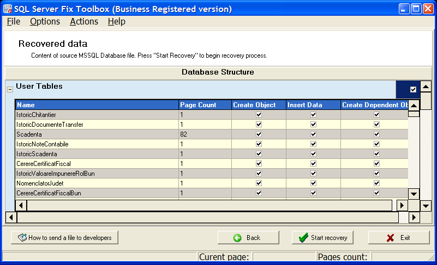The height and width of the screenshot is (265, 437).
Task: Click the green Back arrow icon
Action: pyautogui.click(x=237, y=238)
